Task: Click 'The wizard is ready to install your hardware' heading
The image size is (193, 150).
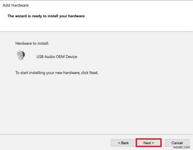Action: click(x=46, y=16)
